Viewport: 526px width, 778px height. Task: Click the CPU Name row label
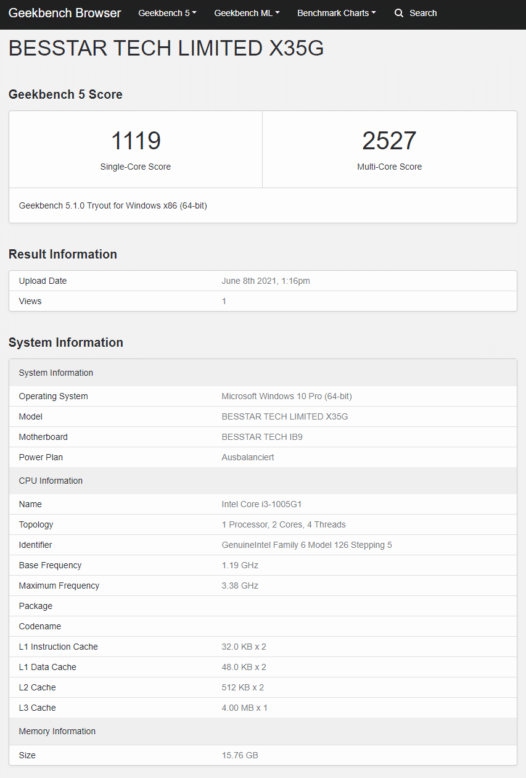coord(30,504)
